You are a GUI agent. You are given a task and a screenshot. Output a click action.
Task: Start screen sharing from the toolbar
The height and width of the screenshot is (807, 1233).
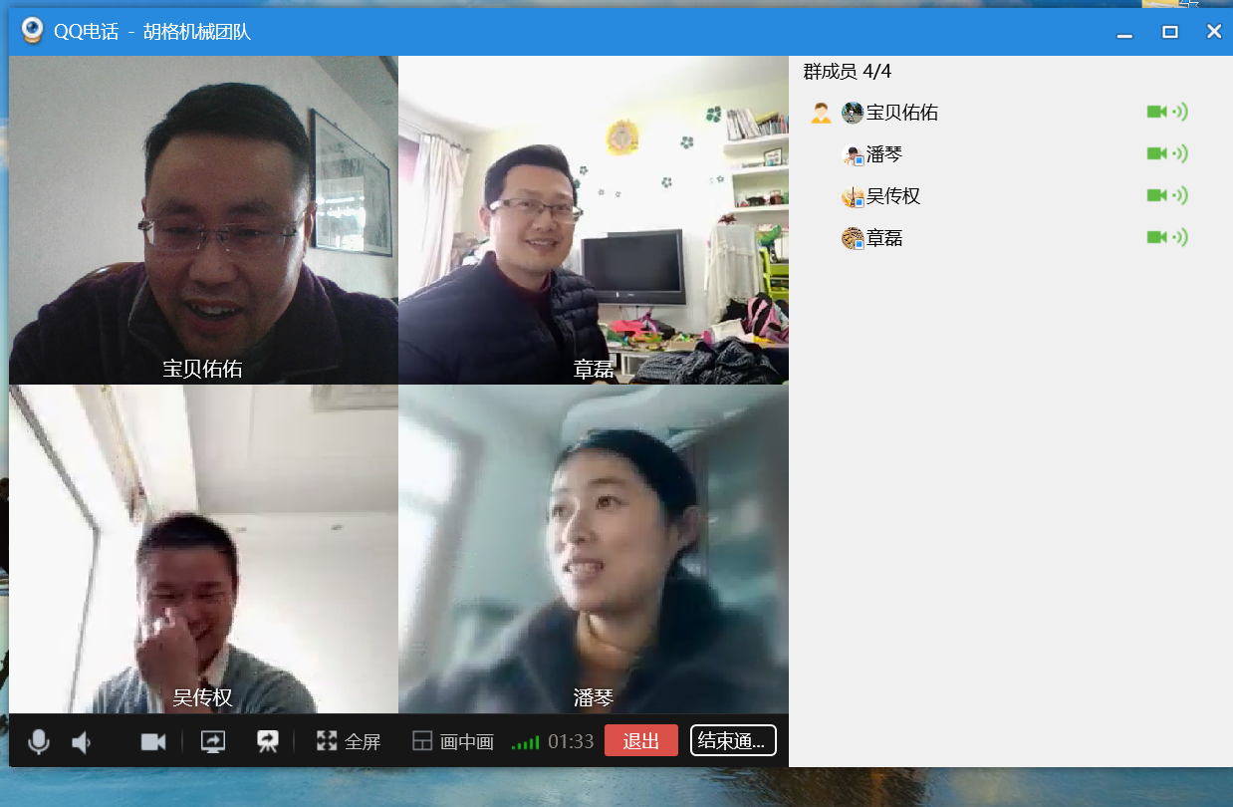212,741
